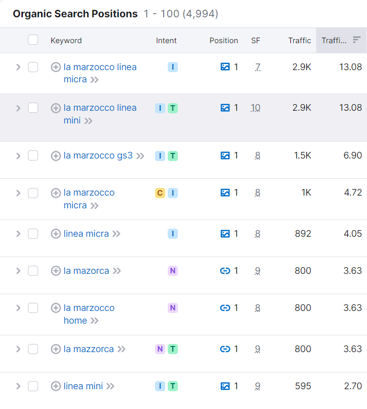Check the linea micra row checkbox
This screenshot has width=367, height=409.
point(33,234)
